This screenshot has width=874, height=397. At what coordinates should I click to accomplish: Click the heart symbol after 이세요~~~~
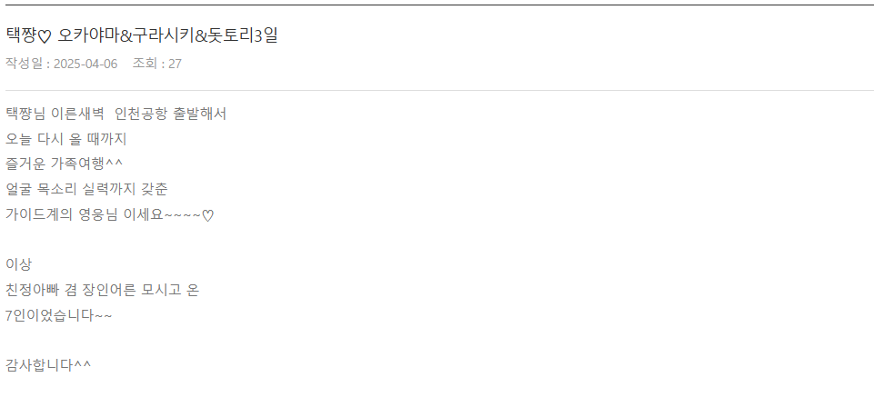click(x=207, y=215)
